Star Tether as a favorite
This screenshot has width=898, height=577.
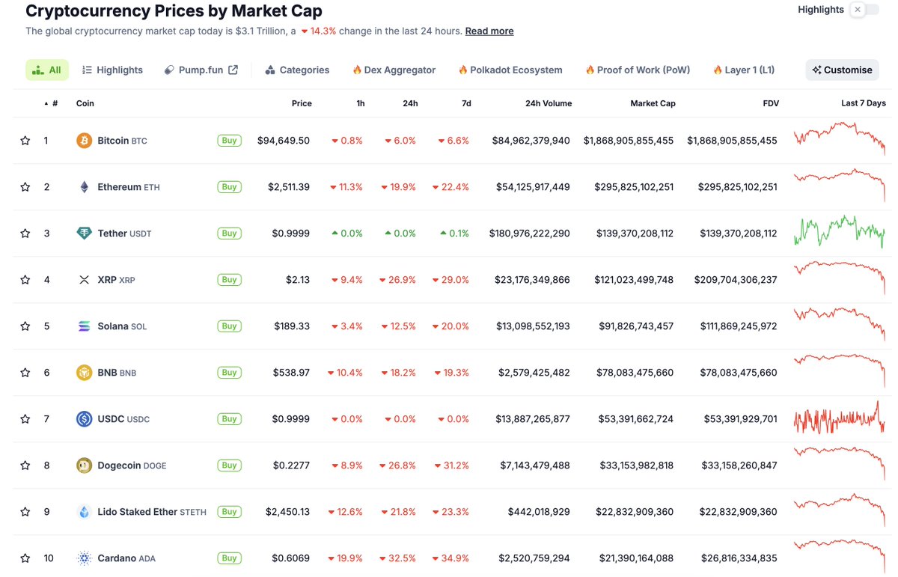click(25, 233)
